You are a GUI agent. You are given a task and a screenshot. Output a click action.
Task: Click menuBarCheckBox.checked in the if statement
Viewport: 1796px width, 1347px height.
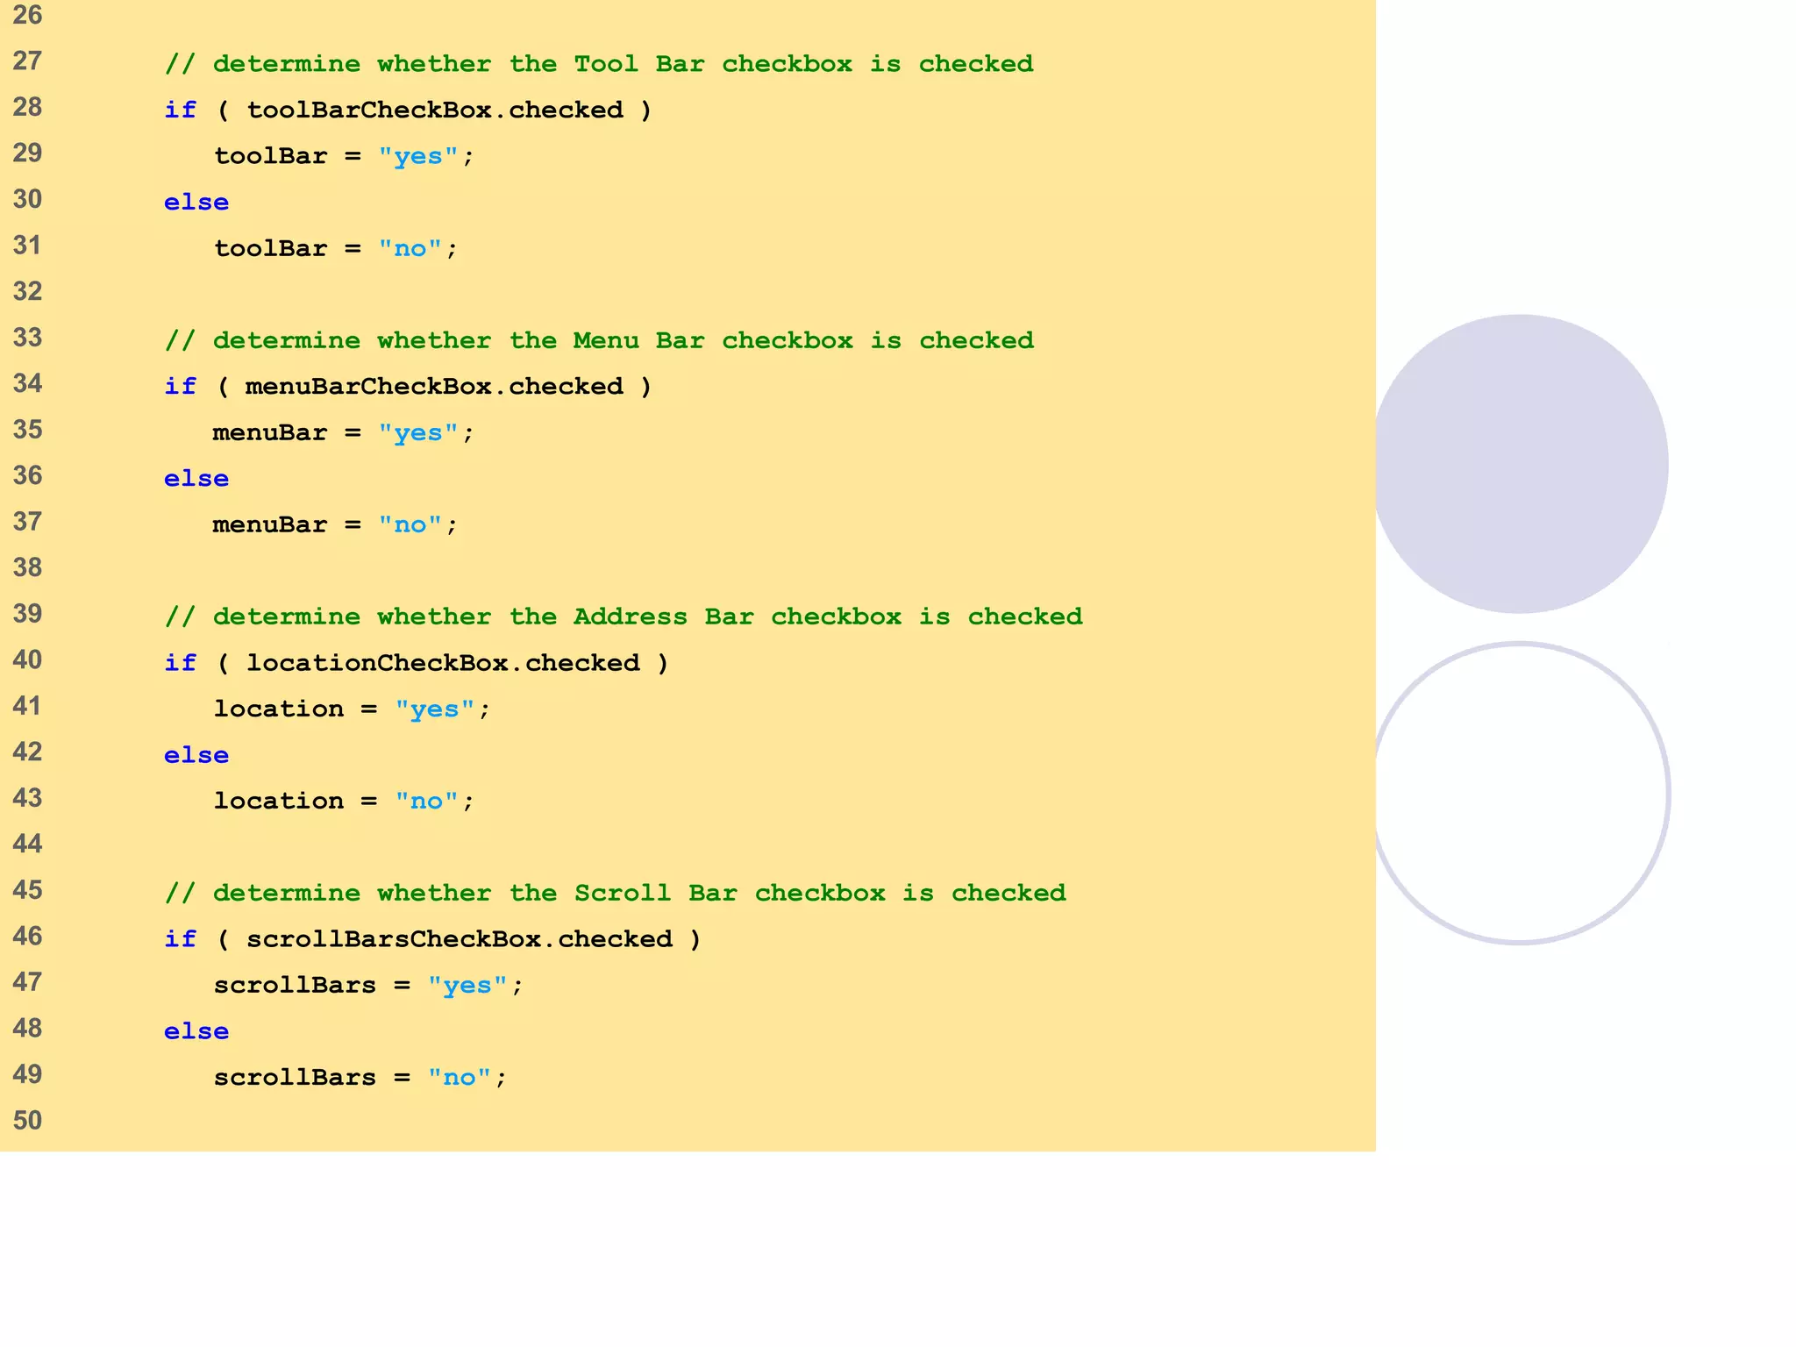click(x=434, y=387)
